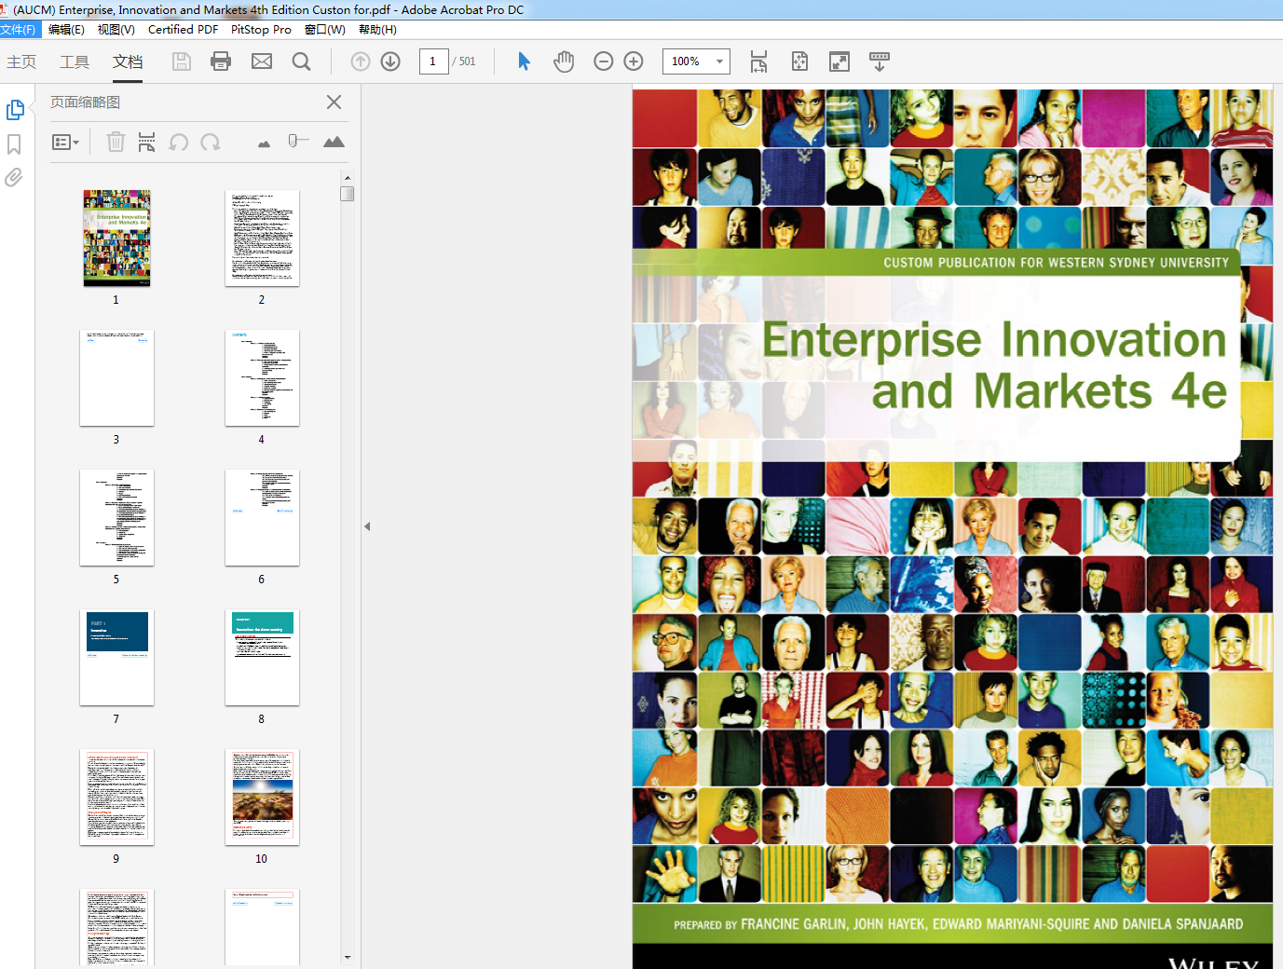This screenshot has height=969, width=1283.
Task: Go to previous page arrow
Action: [x=361, y=61]
